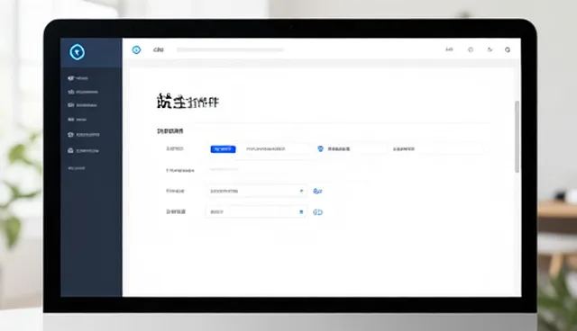Click the vertical scrollbar thumb on the right
Screen dimensions: 577x331
pyautogui.click(x=517, y=137)
